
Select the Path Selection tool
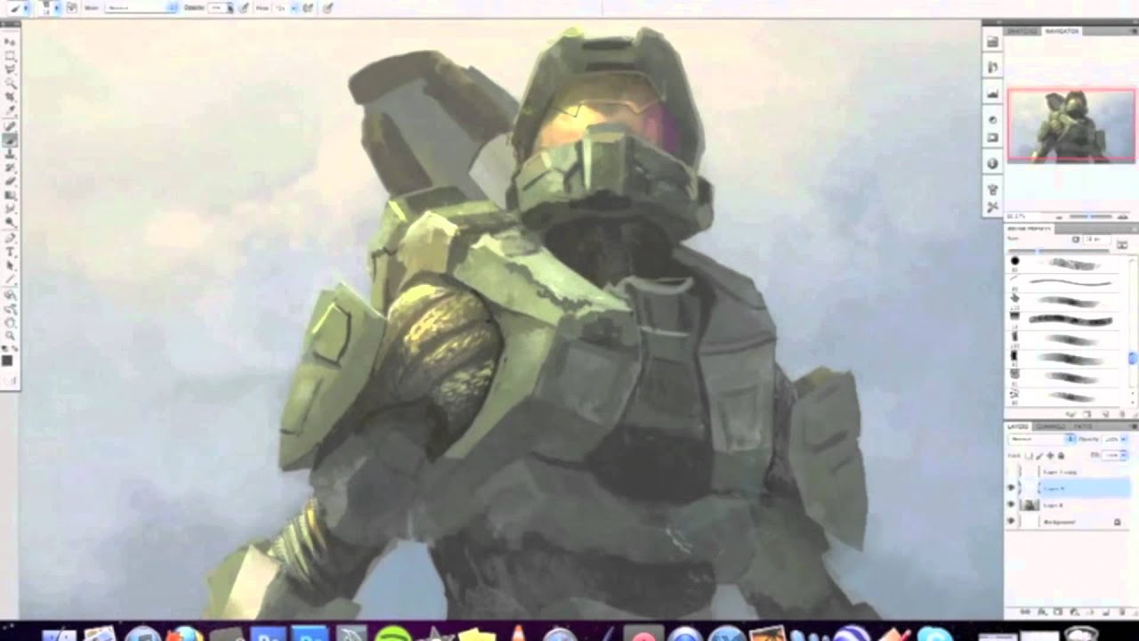coord(11,265)
